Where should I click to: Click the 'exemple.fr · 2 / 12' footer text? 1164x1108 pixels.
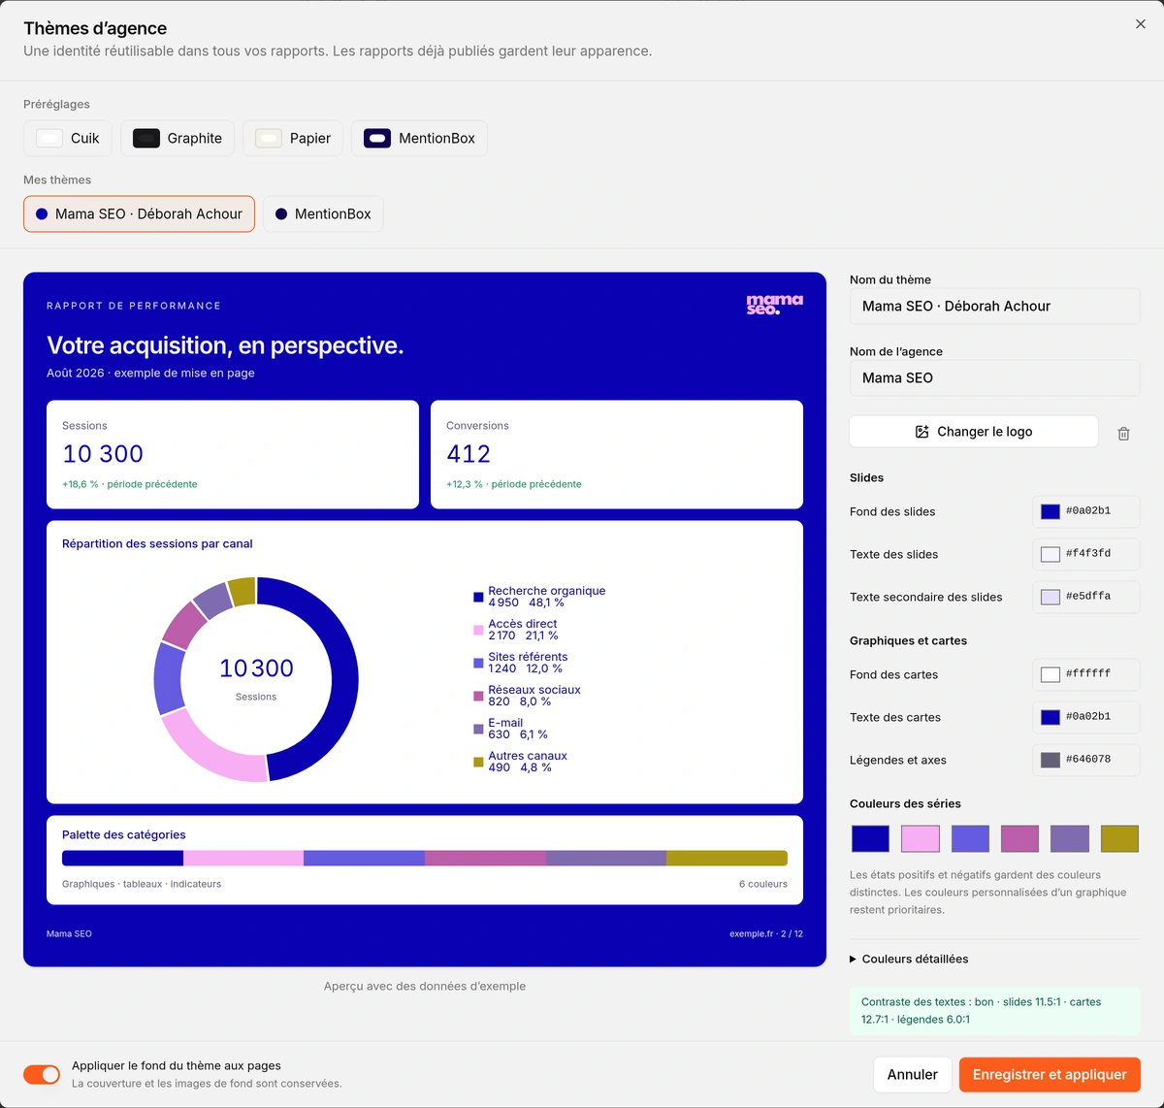coord(766,933)
